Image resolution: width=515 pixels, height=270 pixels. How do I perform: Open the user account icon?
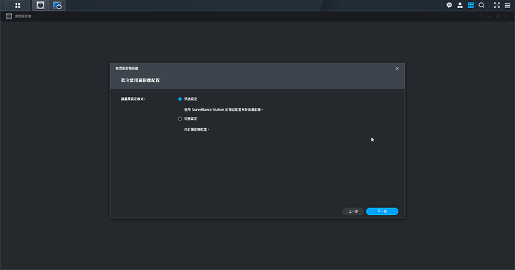[460, 5]
